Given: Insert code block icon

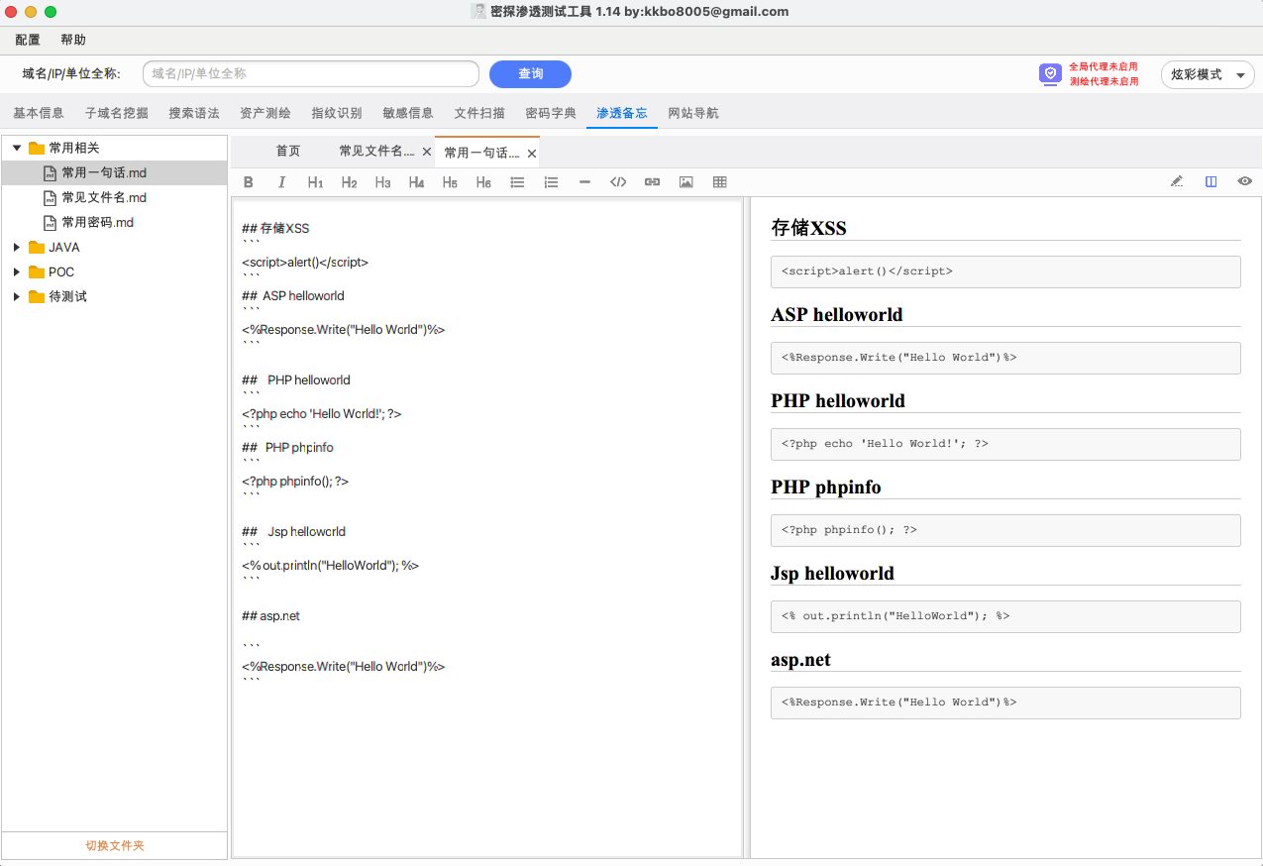Looking at the screenshot, I should coord(618,182).
